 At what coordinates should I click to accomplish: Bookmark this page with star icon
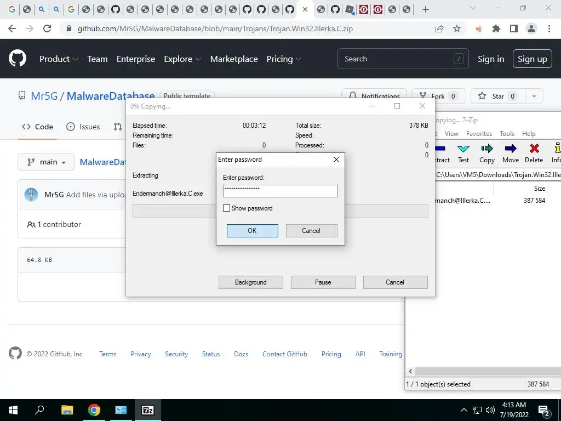(x=457, y=29)
